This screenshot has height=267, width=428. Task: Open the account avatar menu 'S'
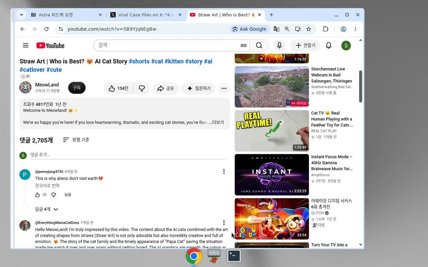click(346, 45)
